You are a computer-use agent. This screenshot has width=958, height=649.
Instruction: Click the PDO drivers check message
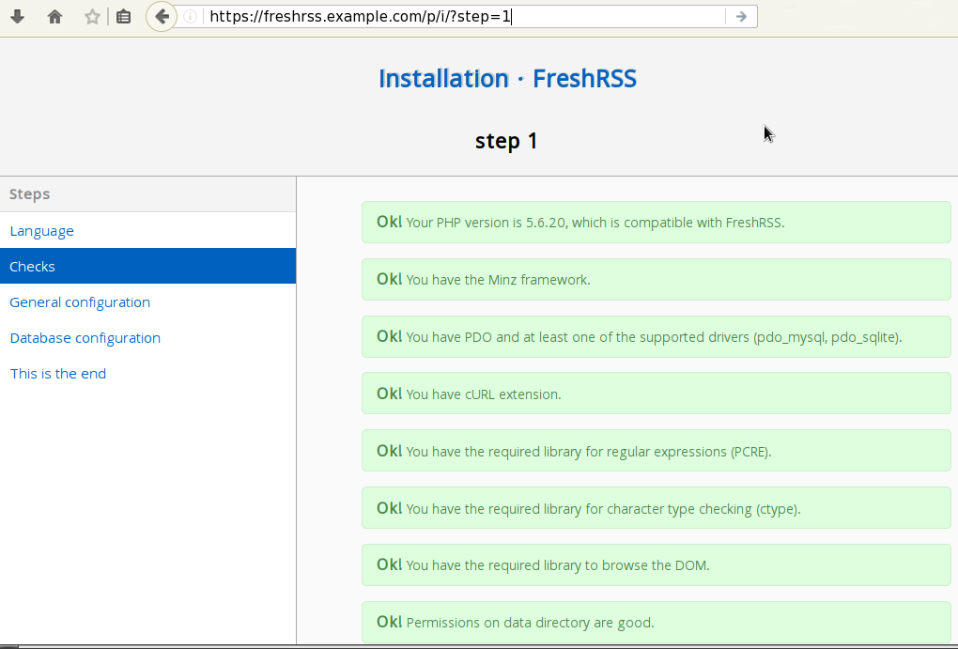click(656, 337)
